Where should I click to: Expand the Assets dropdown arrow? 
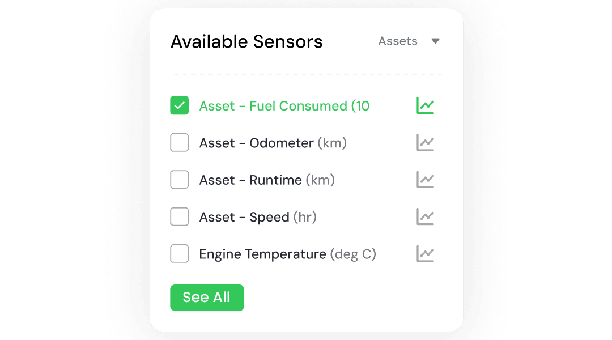[436, 41]
